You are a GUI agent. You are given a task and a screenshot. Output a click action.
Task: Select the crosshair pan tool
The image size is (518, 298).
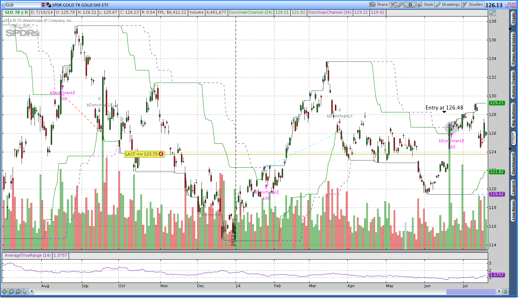[5, 292]
